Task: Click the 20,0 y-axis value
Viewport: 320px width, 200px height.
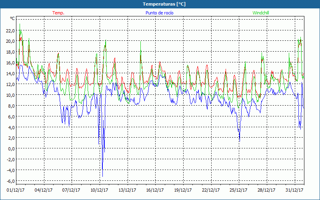Action: [10, 41]
